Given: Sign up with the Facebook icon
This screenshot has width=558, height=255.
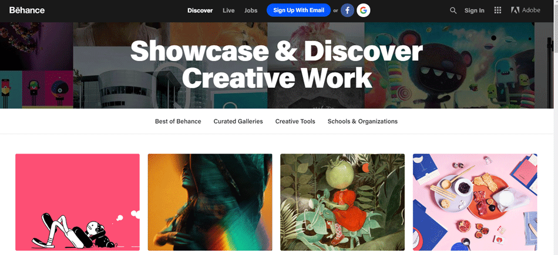Looking at the screenshot, I should click(347, 11).
